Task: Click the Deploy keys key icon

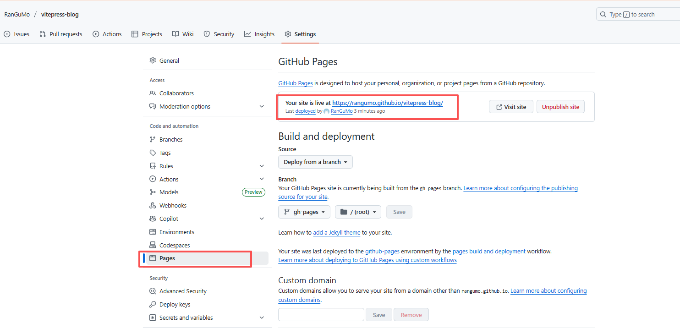Action: (153, 304)
